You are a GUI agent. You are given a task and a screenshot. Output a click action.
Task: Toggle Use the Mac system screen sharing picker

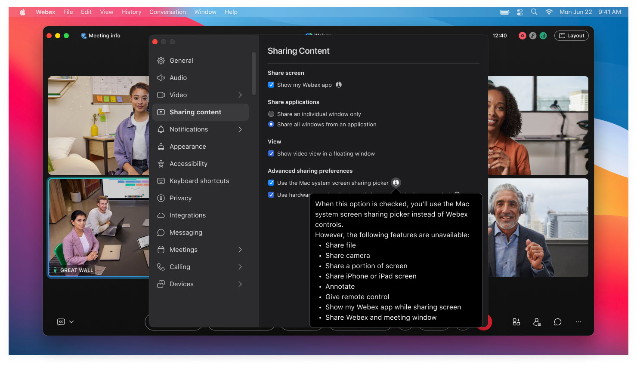coord(271,183)
